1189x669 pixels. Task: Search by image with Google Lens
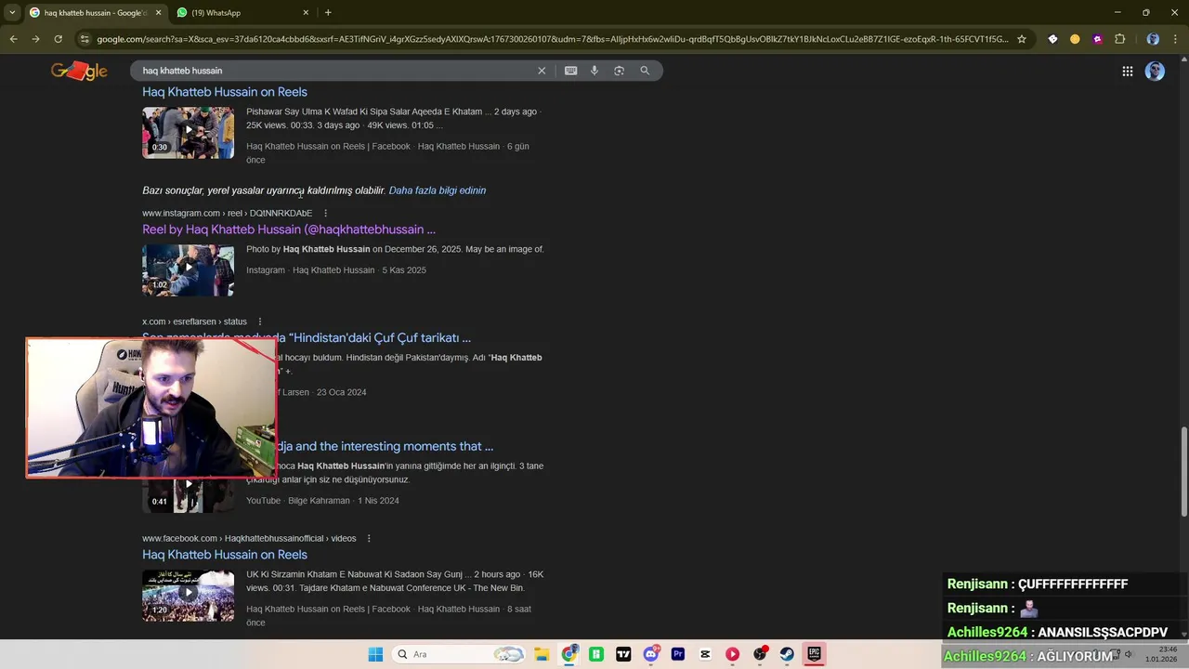[x=619, y=71]
